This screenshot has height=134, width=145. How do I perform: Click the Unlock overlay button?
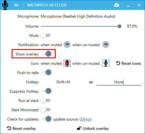[93, 129]
